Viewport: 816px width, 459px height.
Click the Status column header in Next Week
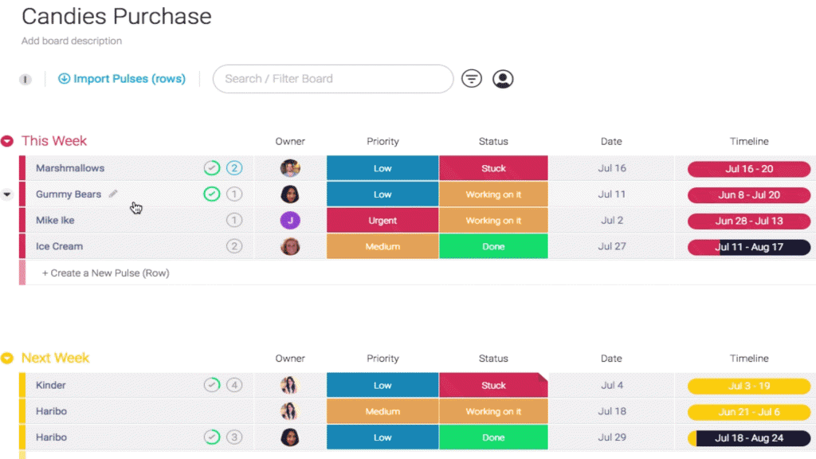pos(493,359)
